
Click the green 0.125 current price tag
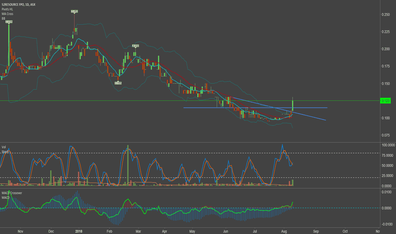(385, 101)
